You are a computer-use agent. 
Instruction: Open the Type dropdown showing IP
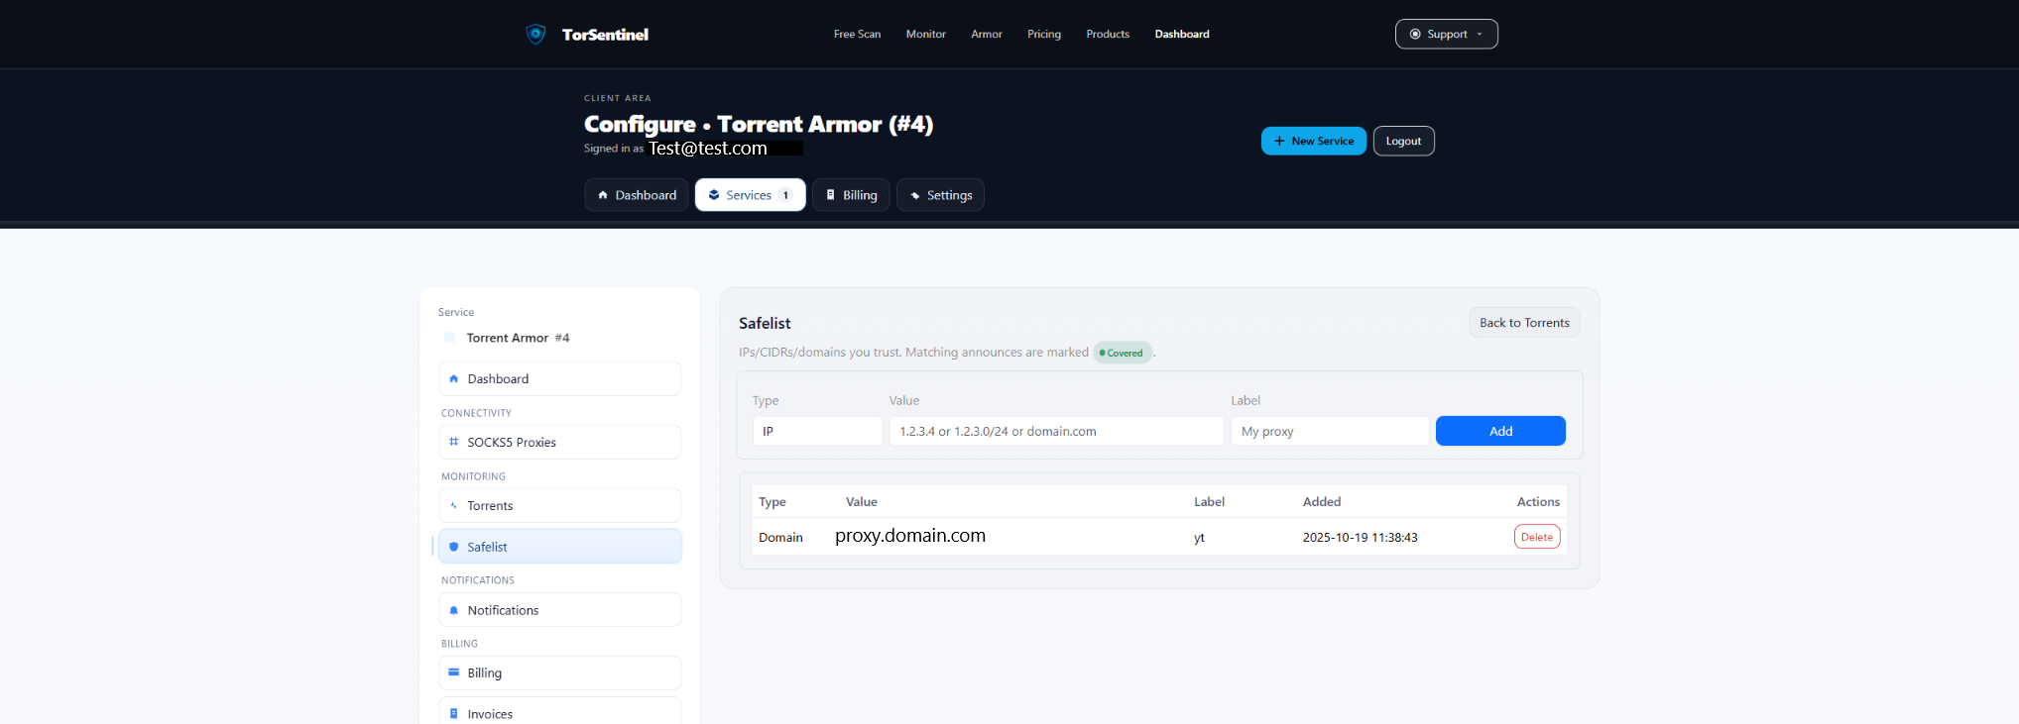point(817,431)
